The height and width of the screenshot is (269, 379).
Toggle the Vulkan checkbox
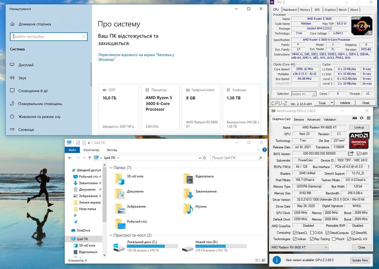[x=294, y=239]
